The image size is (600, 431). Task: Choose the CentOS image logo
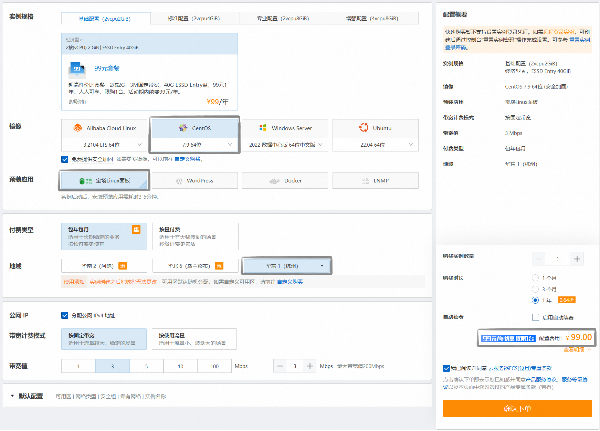pyautogui.click(x=183, y=128)
